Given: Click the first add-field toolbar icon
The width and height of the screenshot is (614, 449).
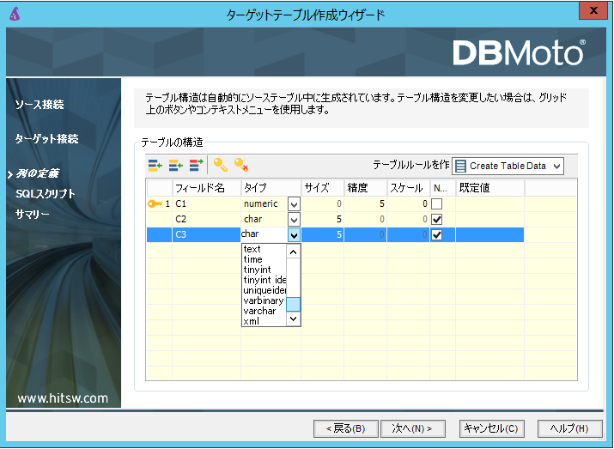Looking at the screenshot, I should [155, 165].
